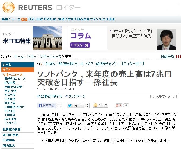Open 注目銘柄 in the sidebar
Viewport: 181px width, 149px height.
pyautogui.click(x=10, y=99)
